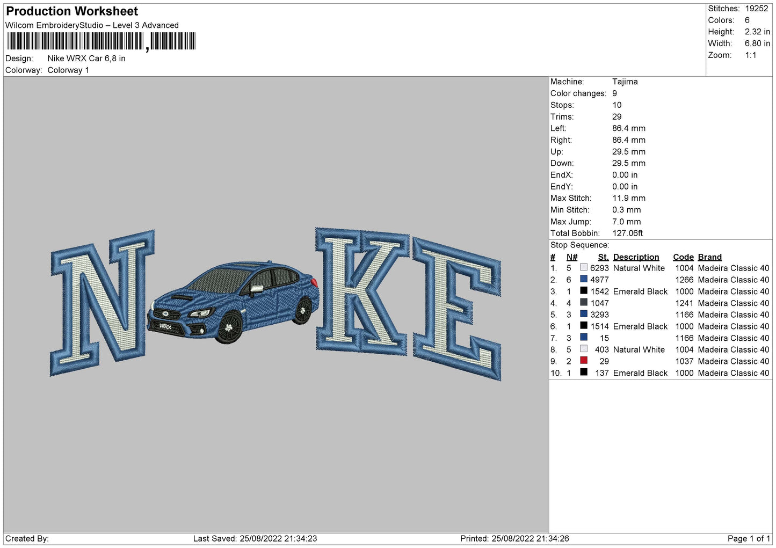Select the design name 'Nike WRX Car 6,8 in'
Viewport: 776px width, 548px height.
[86, 59]
